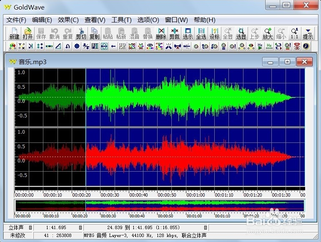Click the 缩小 (Zoom Out) icon
The image size is (321, 242).
(x=281, y=33)
